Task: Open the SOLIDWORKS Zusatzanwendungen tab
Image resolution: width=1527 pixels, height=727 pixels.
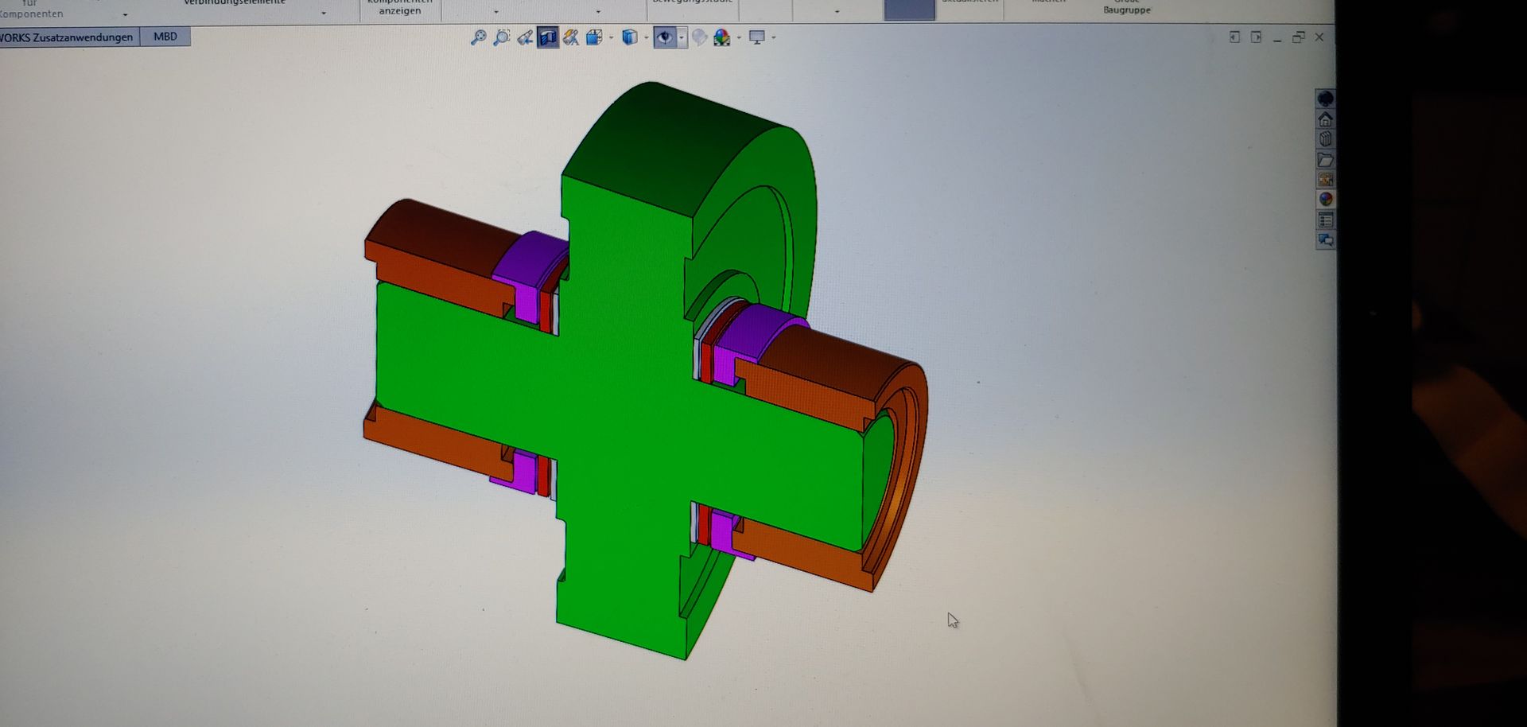Action: coord(68,37)
